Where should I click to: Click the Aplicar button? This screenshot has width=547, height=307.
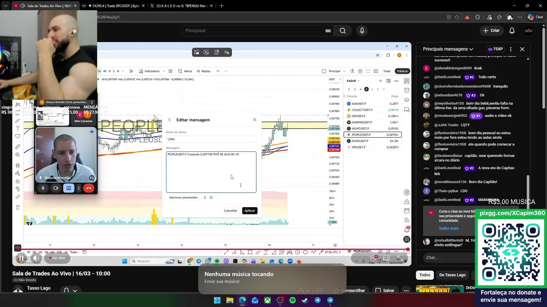250,211
